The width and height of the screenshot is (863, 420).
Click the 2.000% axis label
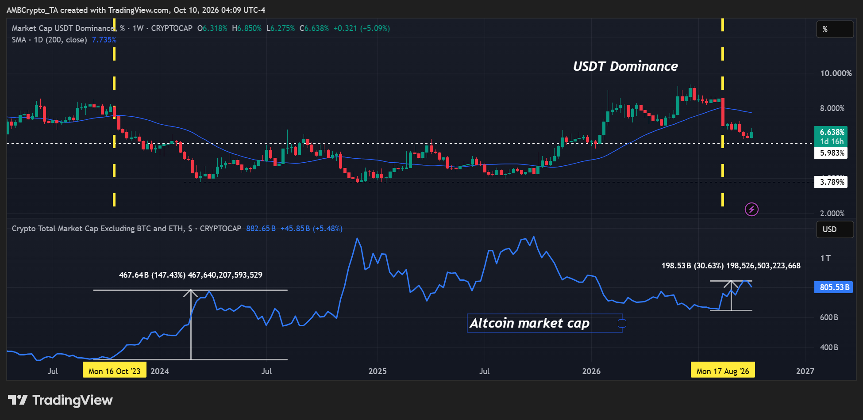[x=832, y=214]
